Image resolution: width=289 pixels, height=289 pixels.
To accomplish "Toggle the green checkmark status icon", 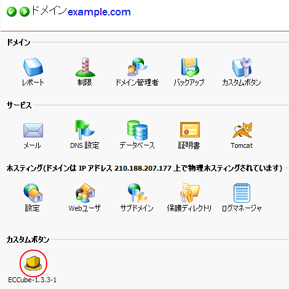I will (x=12, y=12).
